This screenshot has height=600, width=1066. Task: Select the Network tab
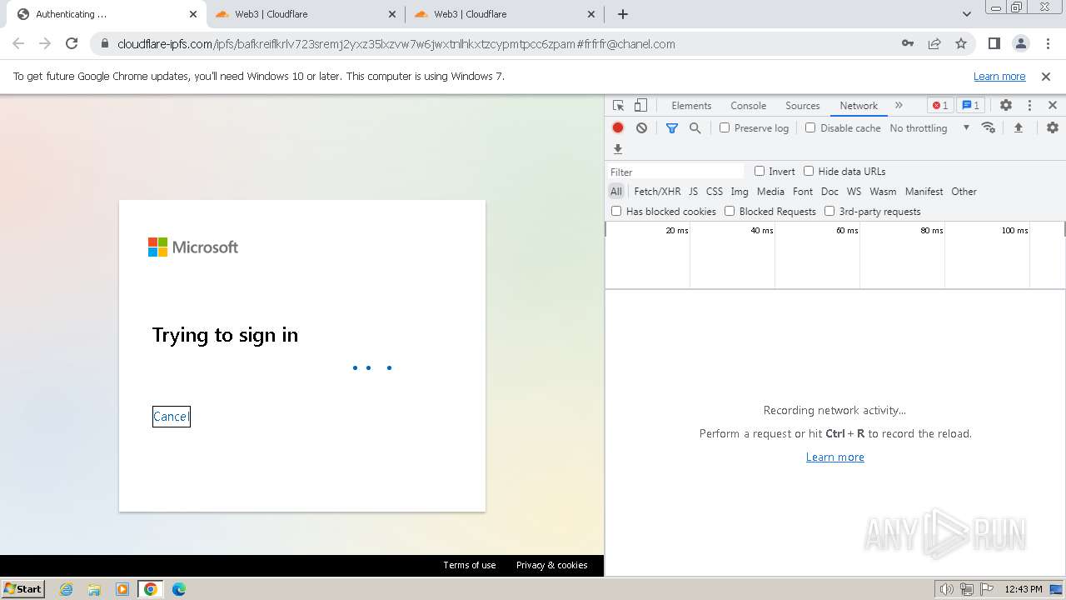pos(859,106)
